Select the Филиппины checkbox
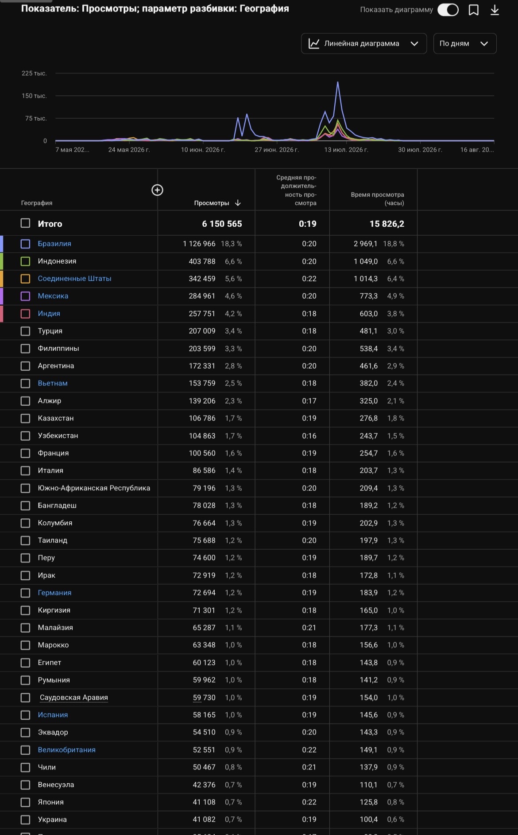This screenshot has width=518, height=835. 25,349
